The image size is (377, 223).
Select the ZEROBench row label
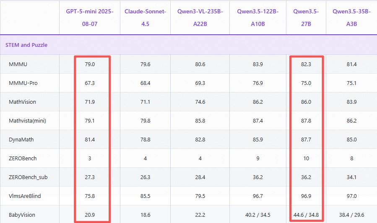click(x=23, y=158)
